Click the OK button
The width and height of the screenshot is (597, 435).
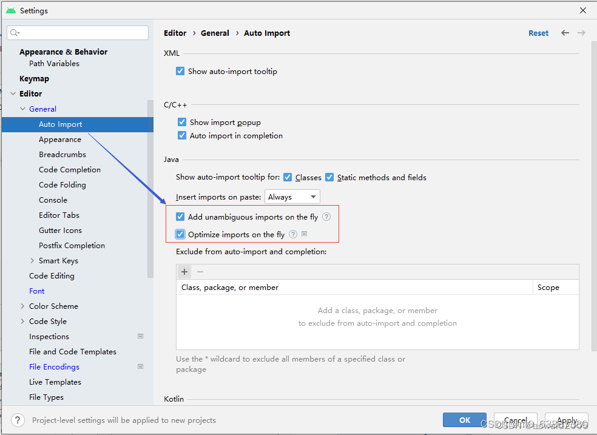[x=465, y=420]
